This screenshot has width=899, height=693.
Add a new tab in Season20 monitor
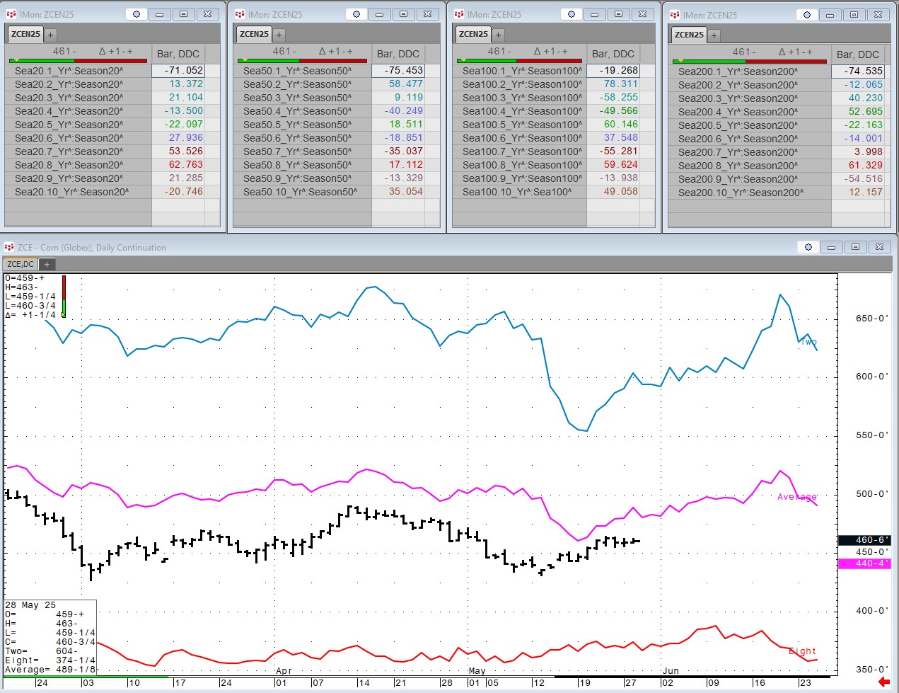[x=50, y=34]
